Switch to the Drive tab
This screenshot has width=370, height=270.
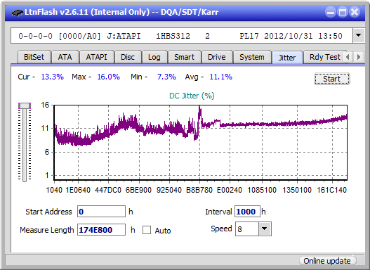[217, 57]
